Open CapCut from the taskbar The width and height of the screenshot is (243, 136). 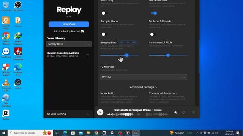(x=104, y=133)
